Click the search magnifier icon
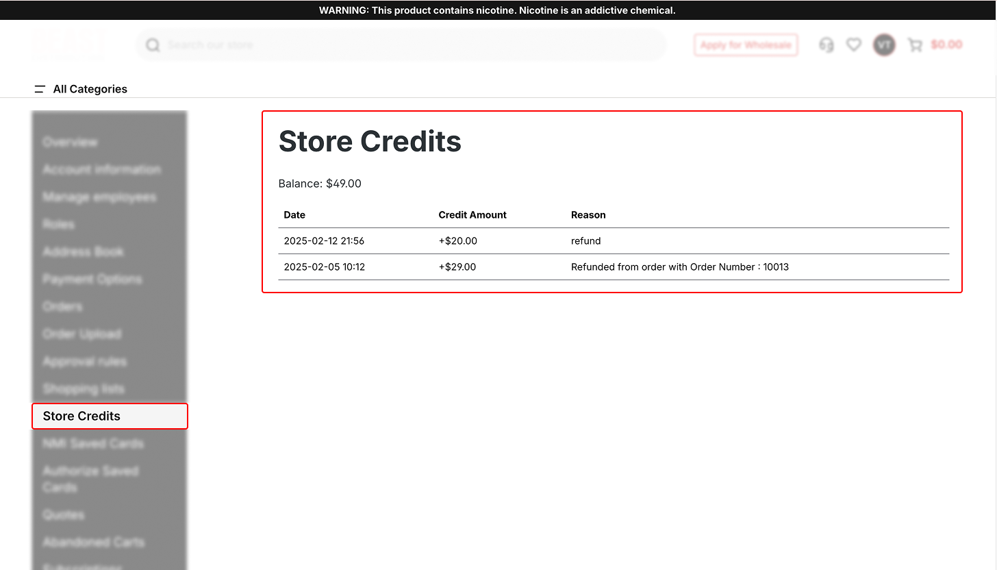 click(153, 45)
